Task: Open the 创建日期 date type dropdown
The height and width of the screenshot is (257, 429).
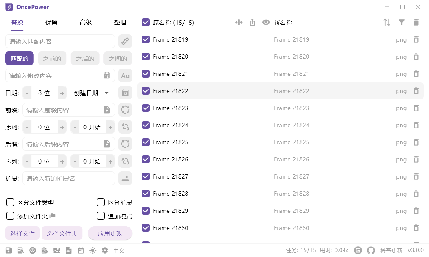Action: pyautogui.click(x=91, y=93)
